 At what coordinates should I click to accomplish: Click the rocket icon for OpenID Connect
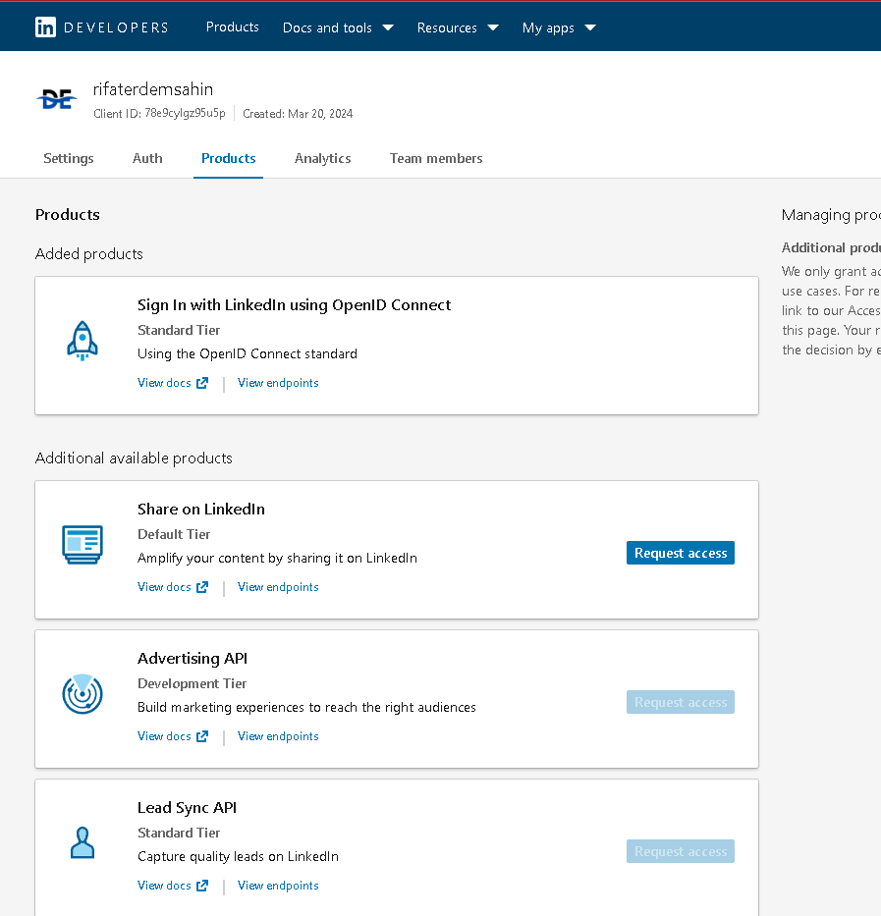click(x=83, y=341)
